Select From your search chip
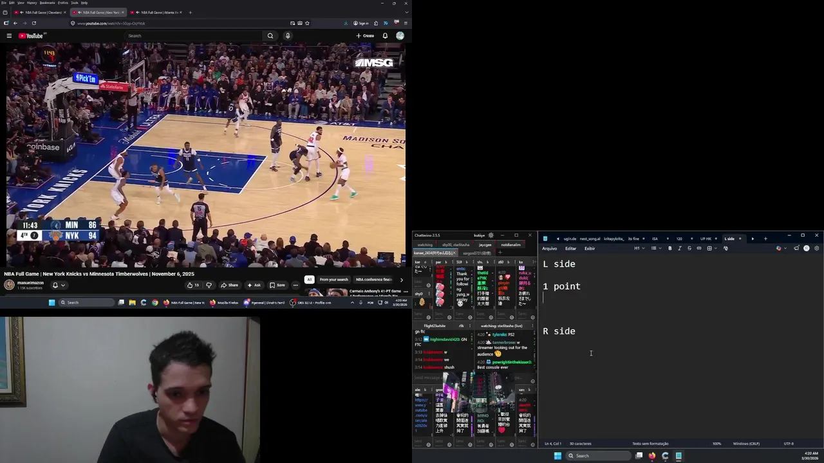The image size is (824, 463). 333,280
